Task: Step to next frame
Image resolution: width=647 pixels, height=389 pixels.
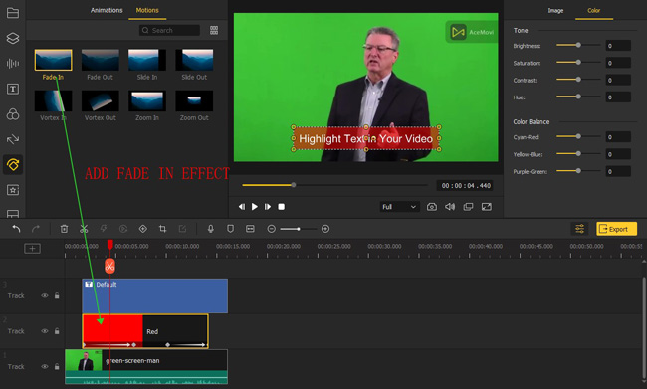Action: (x=268, y=207)
